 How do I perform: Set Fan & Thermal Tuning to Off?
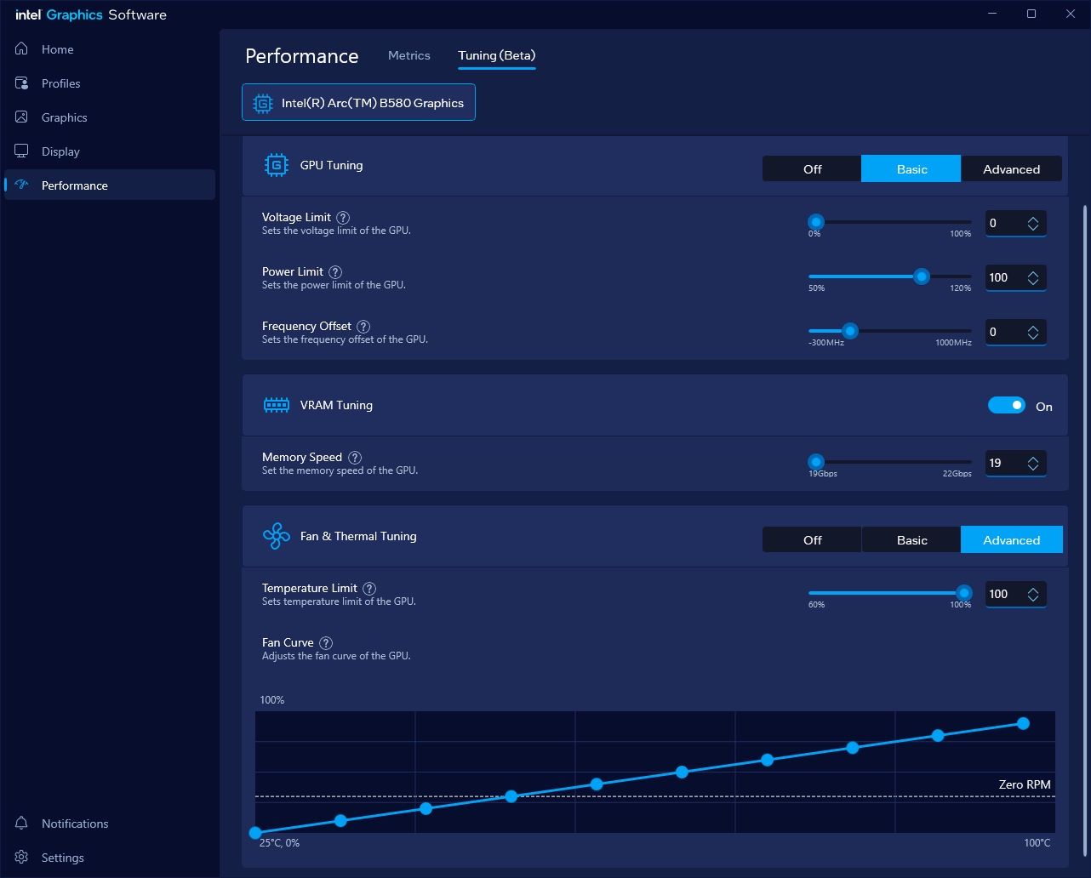pos(812,540)
